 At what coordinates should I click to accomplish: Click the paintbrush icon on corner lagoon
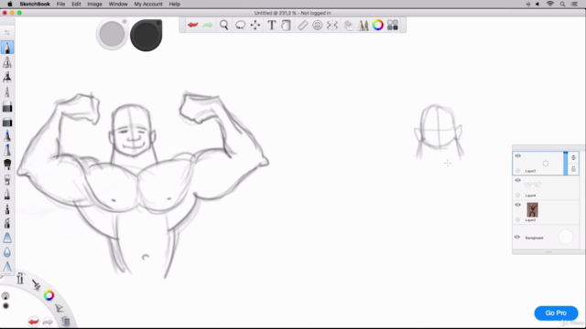pos(37,284)
